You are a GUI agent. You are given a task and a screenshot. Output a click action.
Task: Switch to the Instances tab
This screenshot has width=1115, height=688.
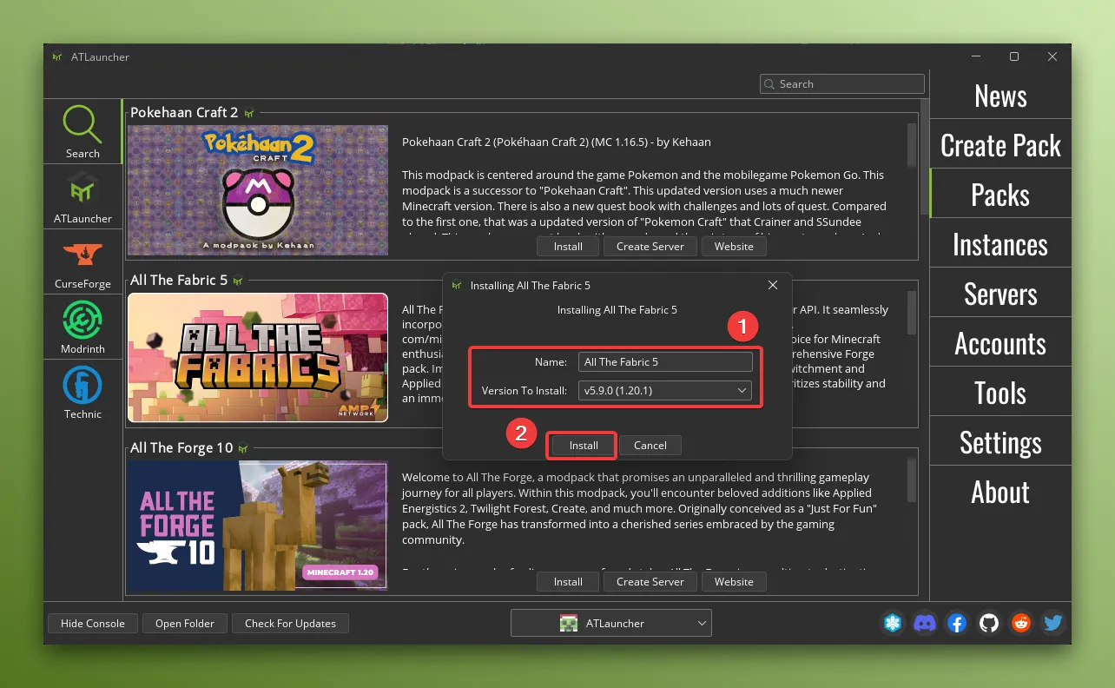1000,244
